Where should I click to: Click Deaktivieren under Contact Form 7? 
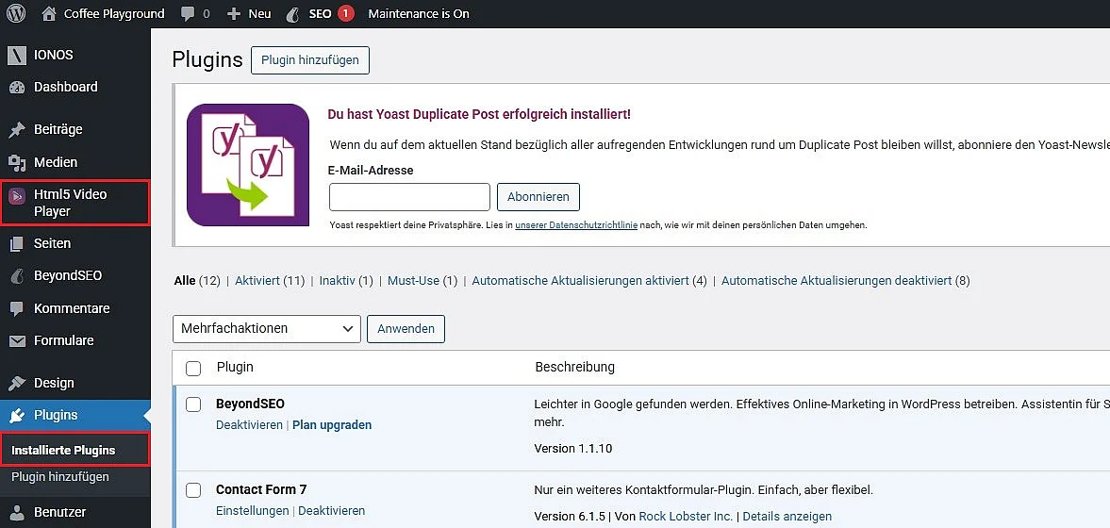click(x=331, y=510)
